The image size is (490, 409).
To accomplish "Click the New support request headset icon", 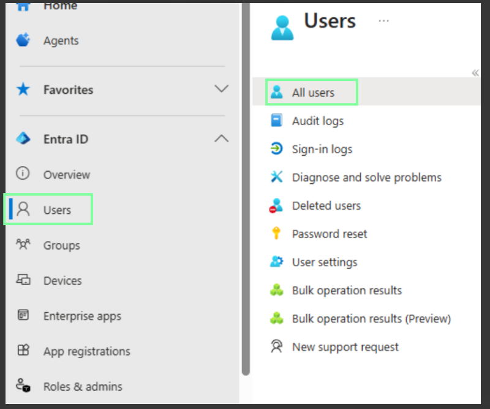I will click(x=276, y=346).
